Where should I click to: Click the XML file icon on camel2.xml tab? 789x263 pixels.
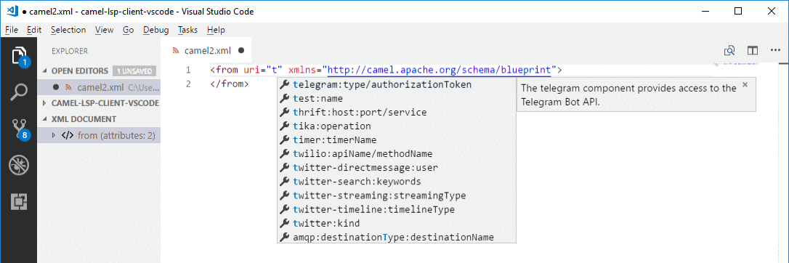coord(176,50)
